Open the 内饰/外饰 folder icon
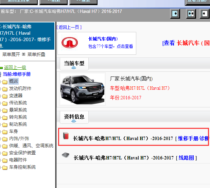Viewport: 210px width, 188px height. pyautogui.click(x=5, y=139)
